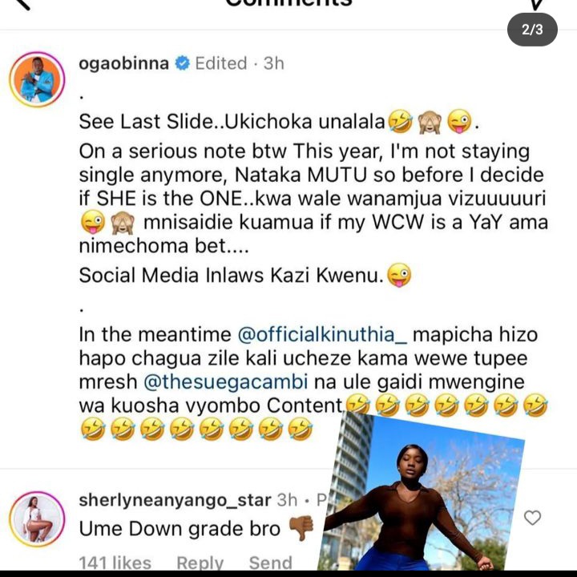Click the ogaobinna username
Viewport: 577px width, 577px height.
click(123, 63)
